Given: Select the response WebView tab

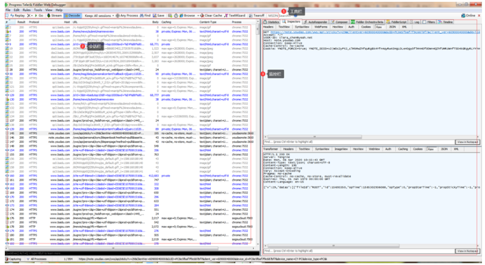Looking at the screenshot, I should [x=375, y=149].
